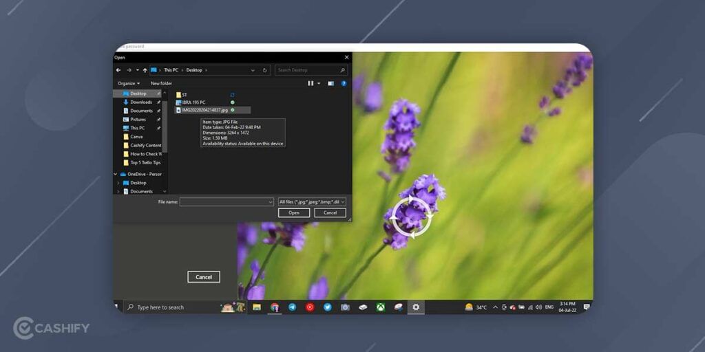Open the volume speaker tray icon
705x352 pixels.
click(538, 307)
